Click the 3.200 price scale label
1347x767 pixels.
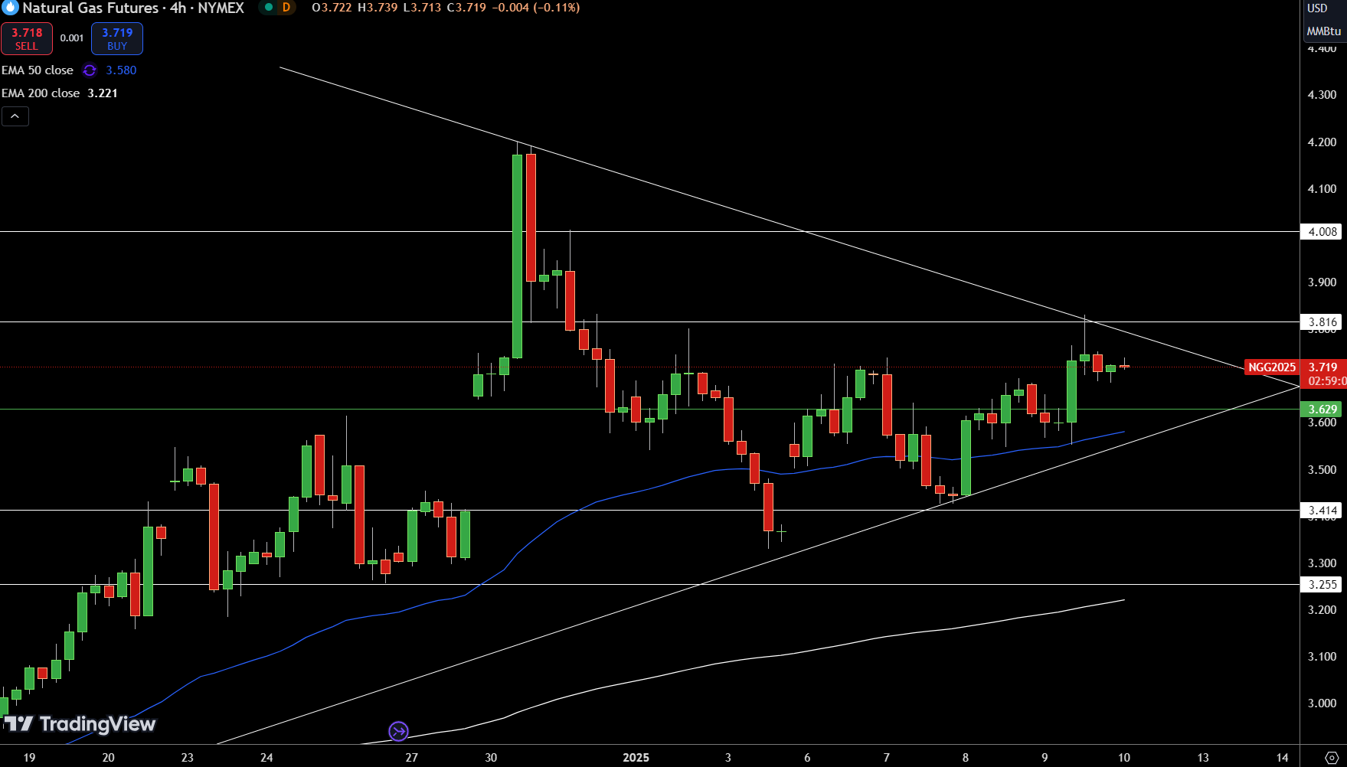point(1322,610)
